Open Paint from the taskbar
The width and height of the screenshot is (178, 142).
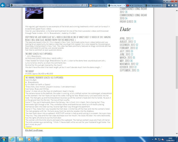pyautogui.click(x=38, y=139)
